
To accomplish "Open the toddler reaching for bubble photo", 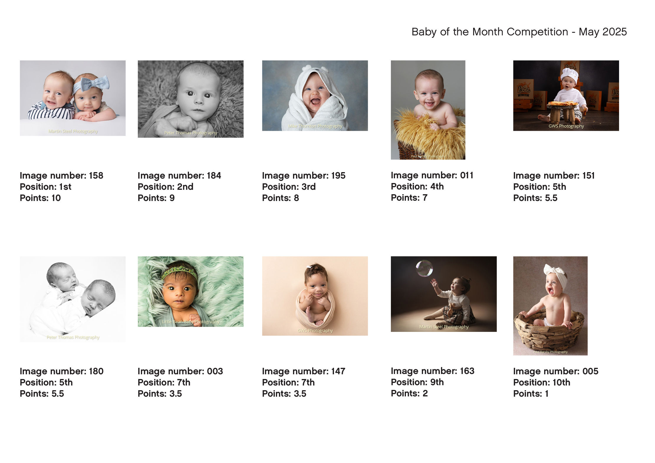I will point(443,294).
